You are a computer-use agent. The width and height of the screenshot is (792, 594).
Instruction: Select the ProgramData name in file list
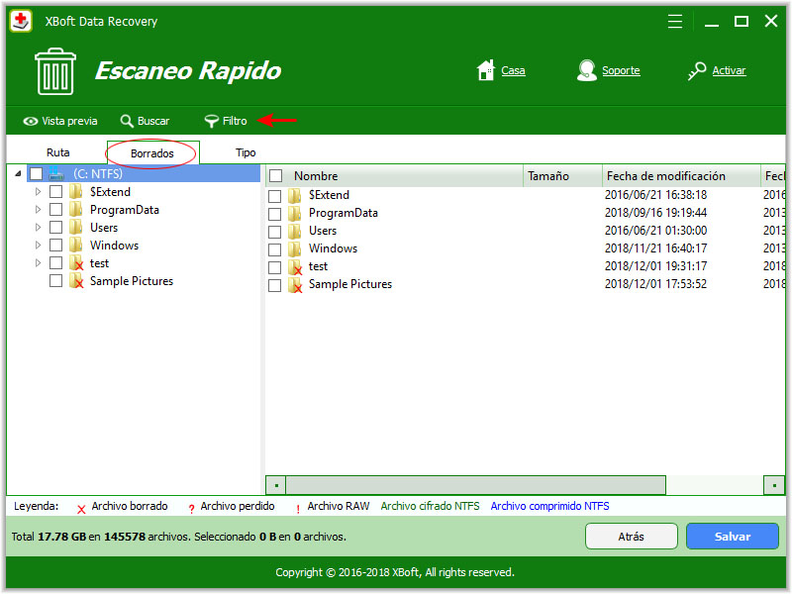[x=343, y=213]
